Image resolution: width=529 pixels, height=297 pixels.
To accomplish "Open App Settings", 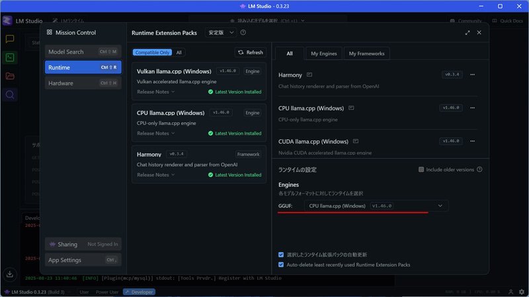I will [x=83, y=260].
